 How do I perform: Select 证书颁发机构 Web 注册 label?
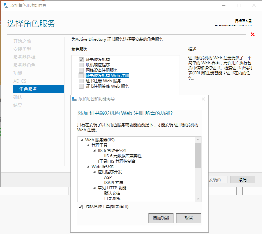[x=108, y=76]
